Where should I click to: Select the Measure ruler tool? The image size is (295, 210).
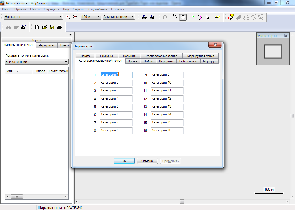[x=217, y=17]
